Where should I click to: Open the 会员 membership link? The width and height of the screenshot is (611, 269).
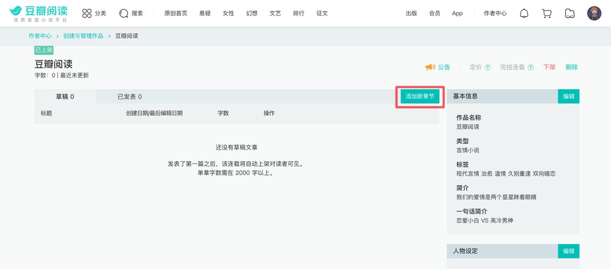(434, 13)
